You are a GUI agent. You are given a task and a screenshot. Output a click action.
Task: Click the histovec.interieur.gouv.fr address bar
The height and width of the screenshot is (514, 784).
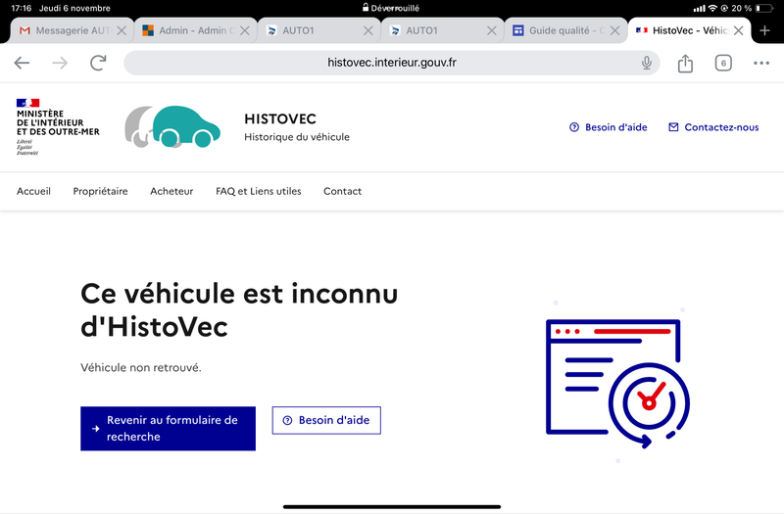tap(391, 63)
